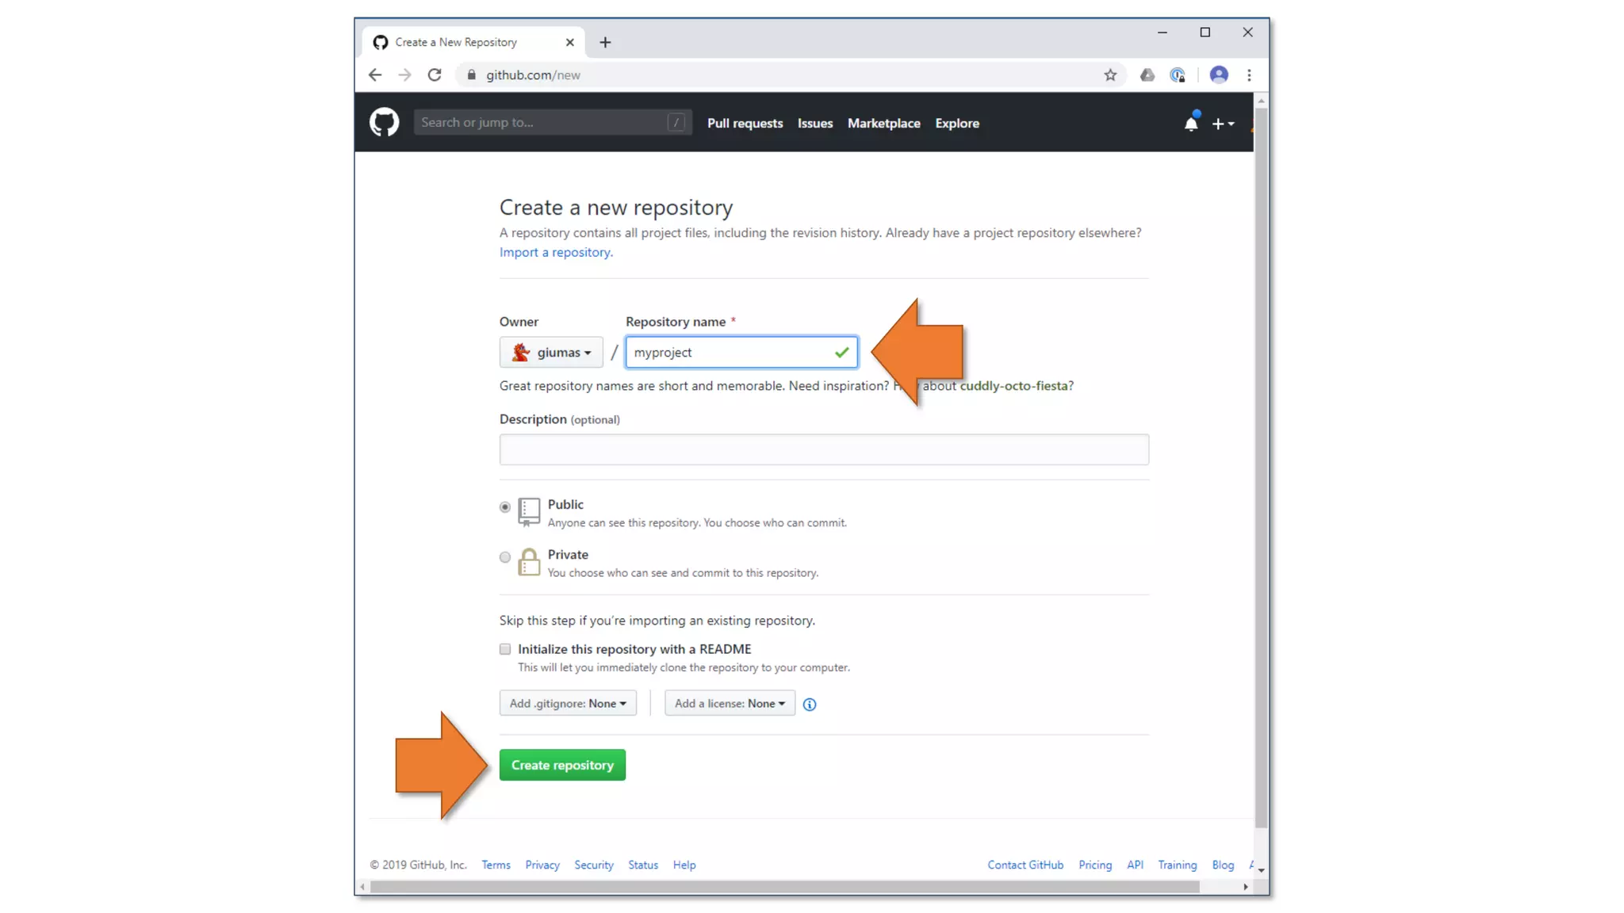The image size is (1624, 913).
Task: Expand the Add .gitignore dropdown
Action: pos(568,704)
